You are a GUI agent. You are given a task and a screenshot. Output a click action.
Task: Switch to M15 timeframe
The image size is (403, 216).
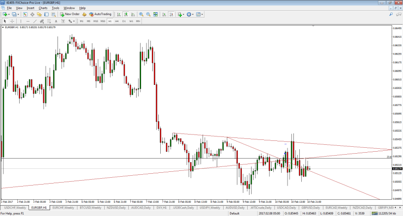click(96, 21)
